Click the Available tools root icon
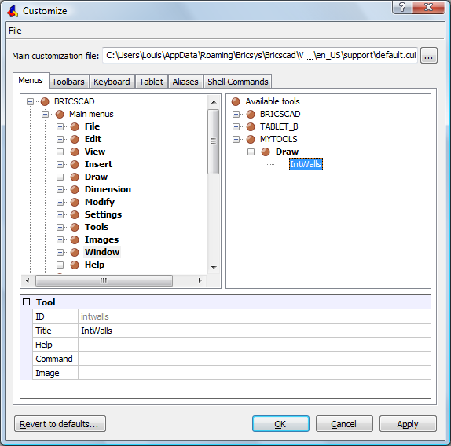451x446 pixels. (x=236, y=101)
